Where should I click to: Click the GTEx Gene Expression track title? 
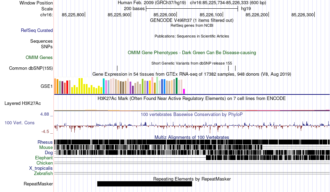[x=192, y=74]
